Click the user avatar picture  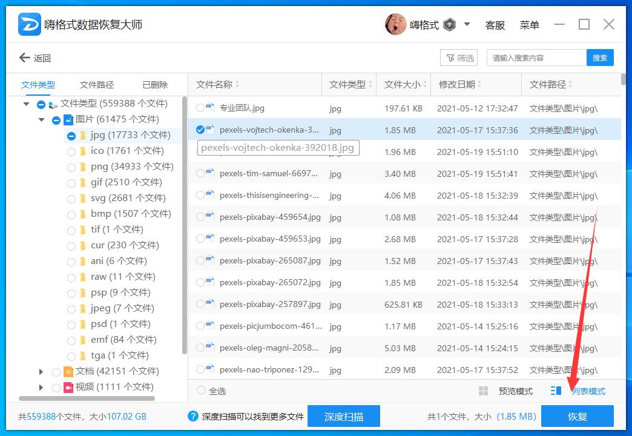[395, 24]
